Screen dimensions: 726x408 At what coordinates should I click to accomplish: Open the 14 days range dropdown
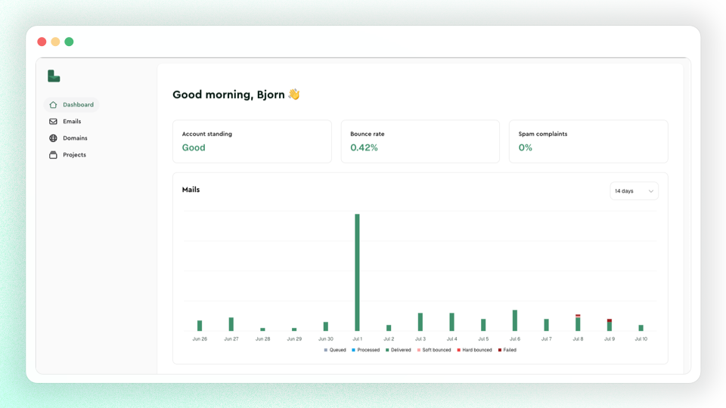coord(634,191)
